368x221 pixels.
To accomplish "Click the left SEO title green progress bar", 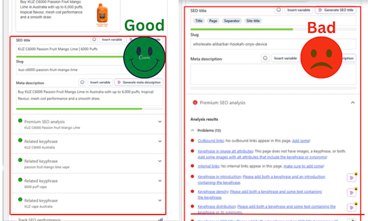I will click(69, 57).
